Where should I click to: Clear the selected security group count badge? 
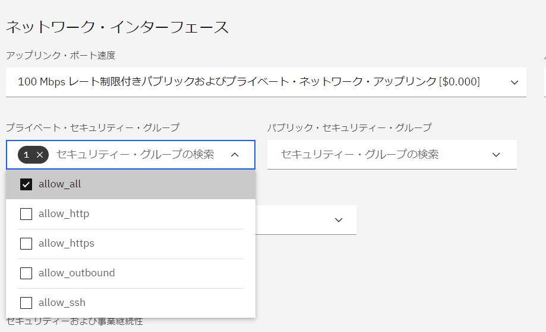40,155
